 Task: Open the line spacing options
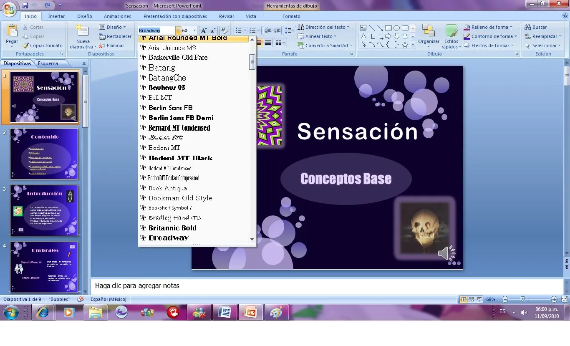289,30
